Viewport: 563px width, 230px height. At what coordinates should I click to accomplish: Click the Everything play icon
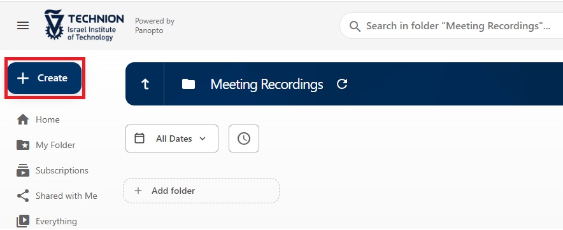(23, 221)
